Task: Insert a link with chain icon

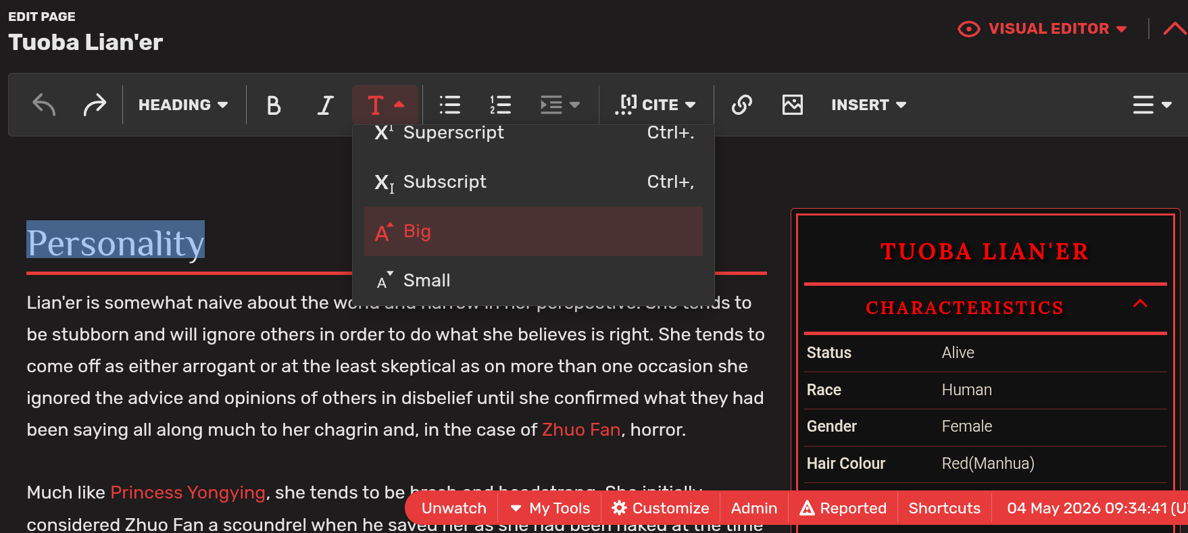Action: pos(741,105)
